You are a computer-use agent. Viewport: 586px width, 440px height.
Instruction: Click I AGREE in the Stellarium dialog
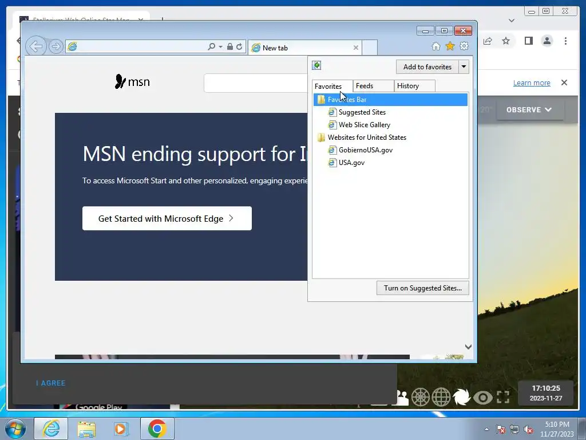51,383
